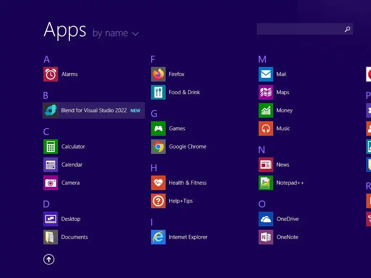
Task: Click the 'News' label text
Action: (283, 165)
